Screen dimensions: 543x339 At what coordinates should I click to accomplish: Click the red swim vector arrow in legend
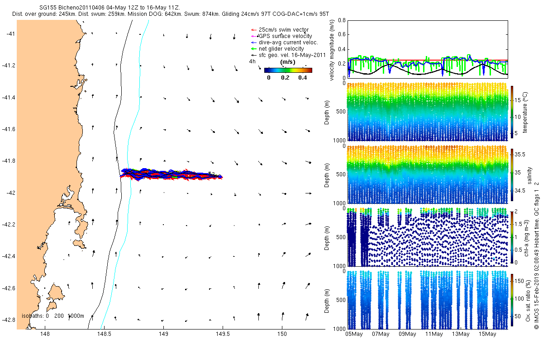(253, 30)
